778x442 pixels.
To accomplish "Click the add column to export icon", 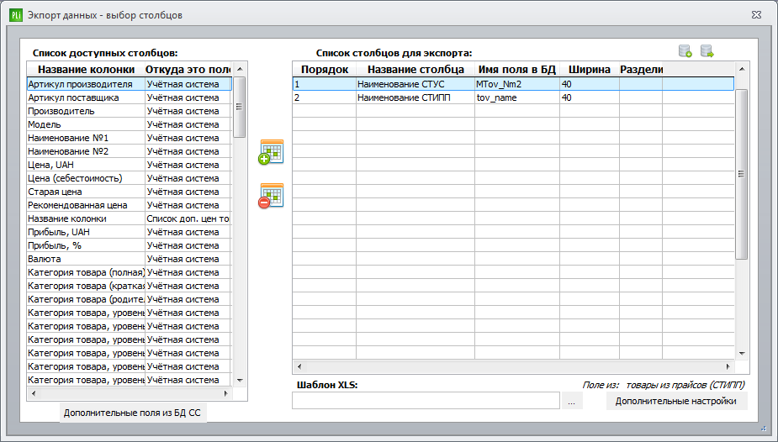I will [x=271, y=152].
